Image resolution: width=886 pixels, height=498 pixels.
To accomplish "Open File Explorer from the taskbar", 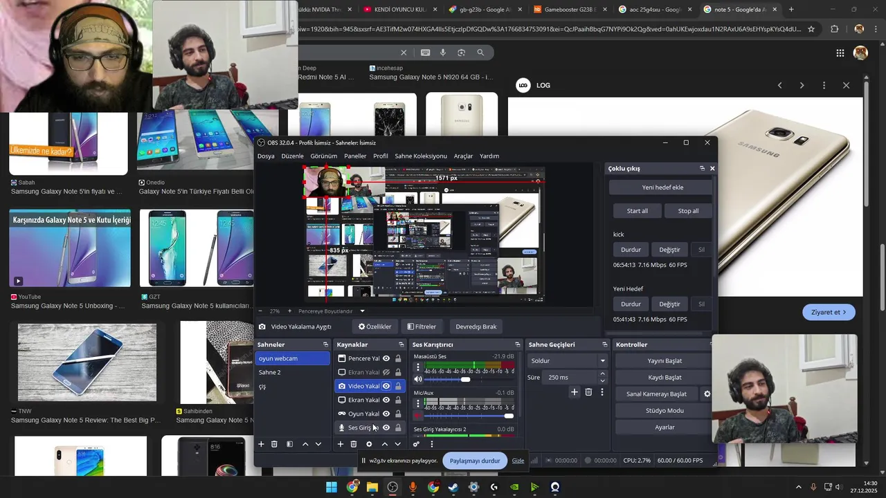I will tap(372, 487).
